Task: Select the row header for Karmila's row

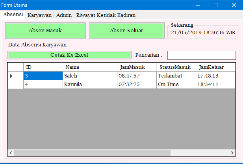Action: coord(15,85)
